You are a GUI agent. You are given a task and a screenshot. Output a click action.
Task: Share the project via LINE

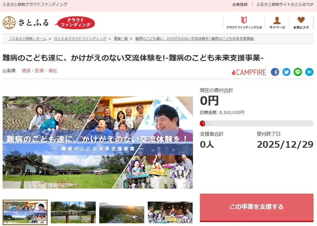click(298, 72)
